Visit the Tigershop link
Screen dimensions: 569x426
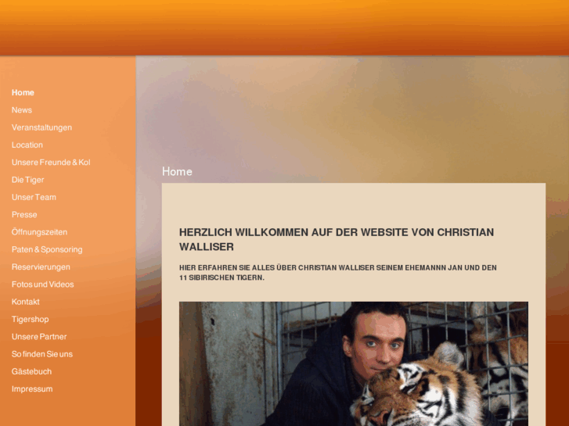coord(30,319)
